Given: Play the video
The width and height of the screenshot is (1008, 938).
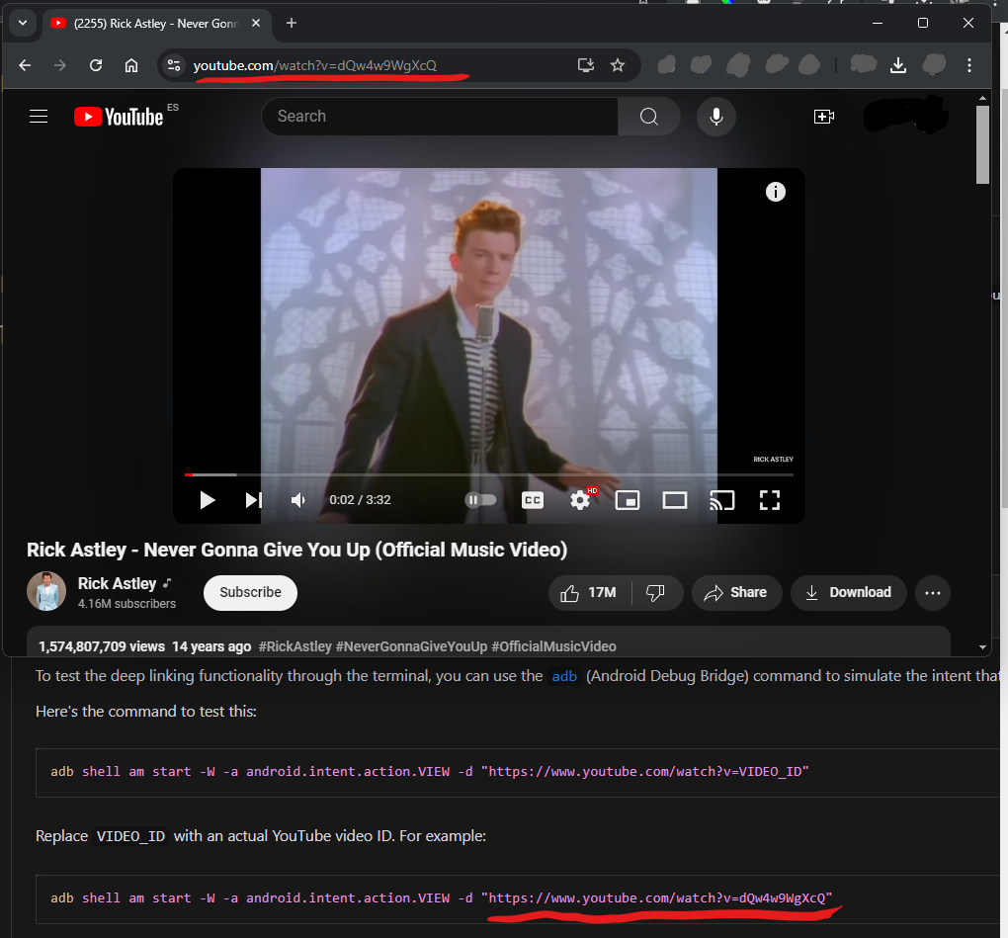Looking at the screenshot, I should (x=207, y=500).
